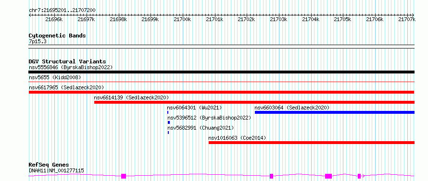Click the blue nsv6603064 variant bar
Screen dimensions: 428x181
coord(334,112)
